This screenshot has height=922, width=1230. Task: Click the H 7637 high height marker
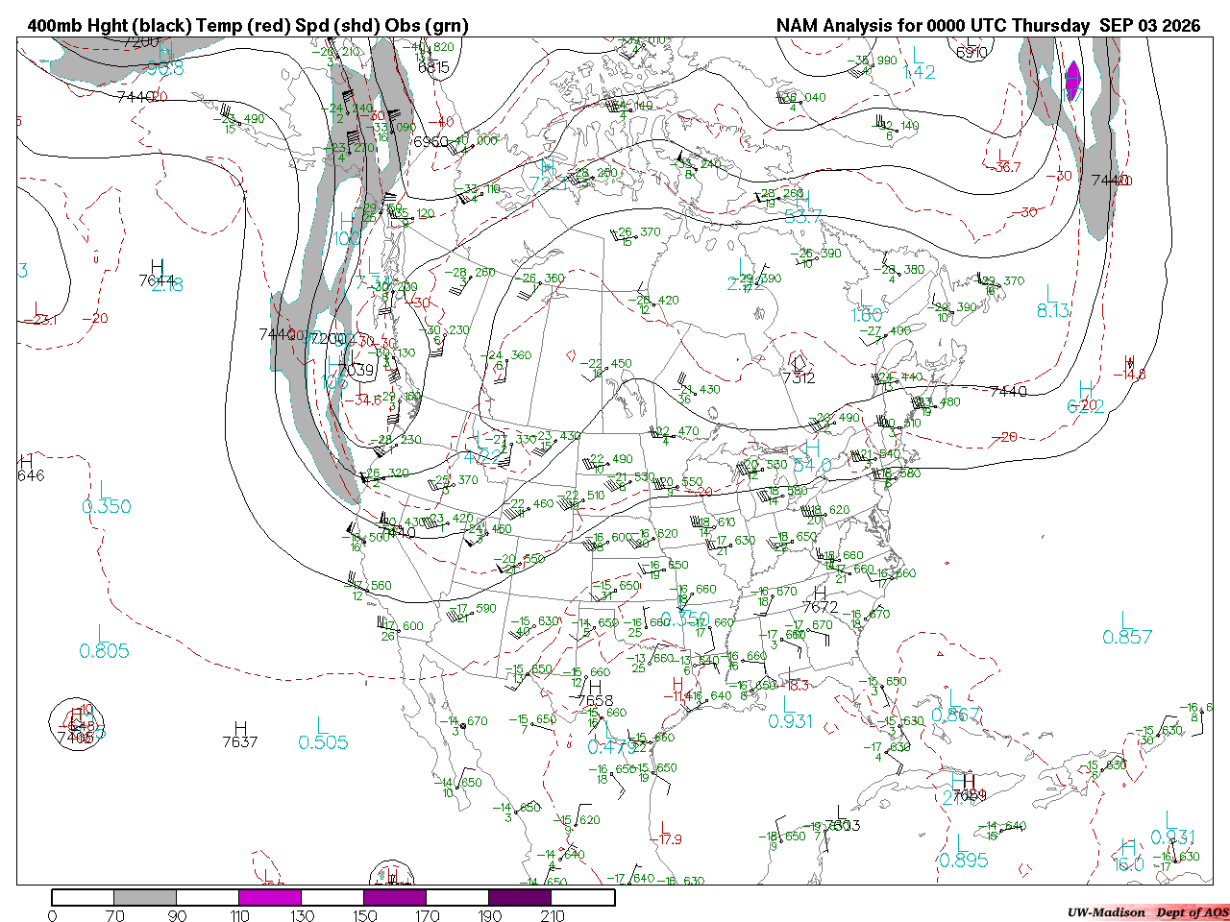click(239, 735)
